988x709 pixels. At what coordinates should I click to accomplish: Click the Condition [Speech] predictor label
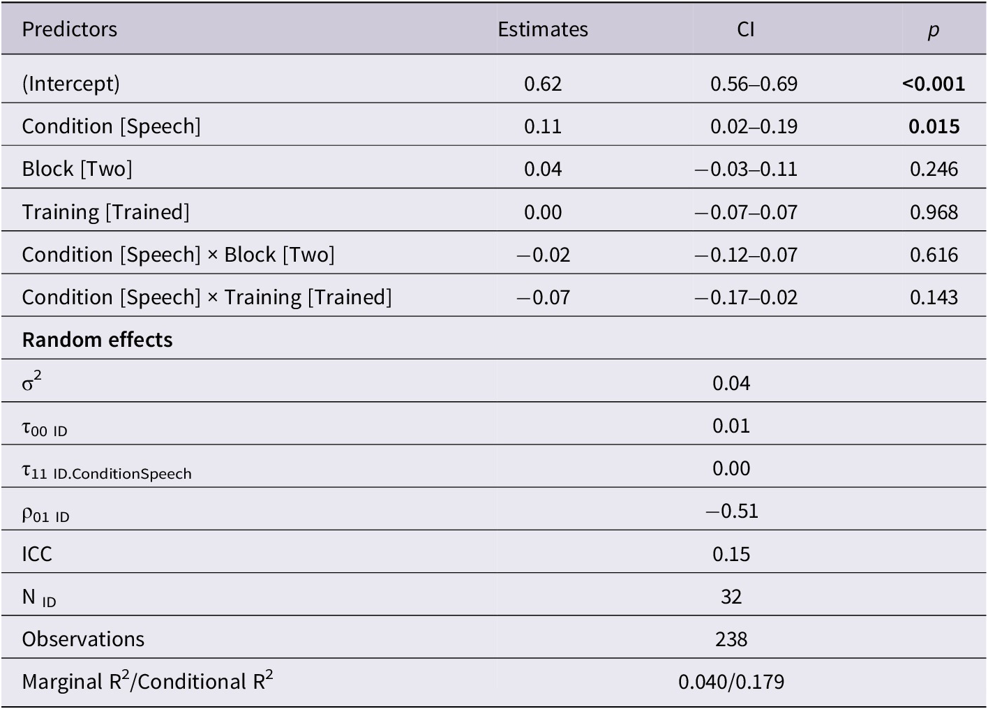pos(112,126)
